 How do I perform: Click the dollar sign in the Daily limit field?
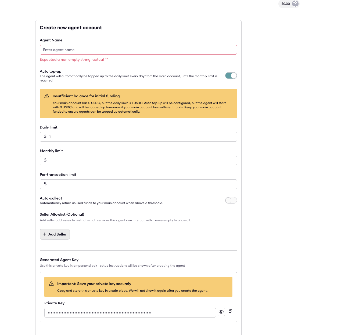tap(45, 137)
